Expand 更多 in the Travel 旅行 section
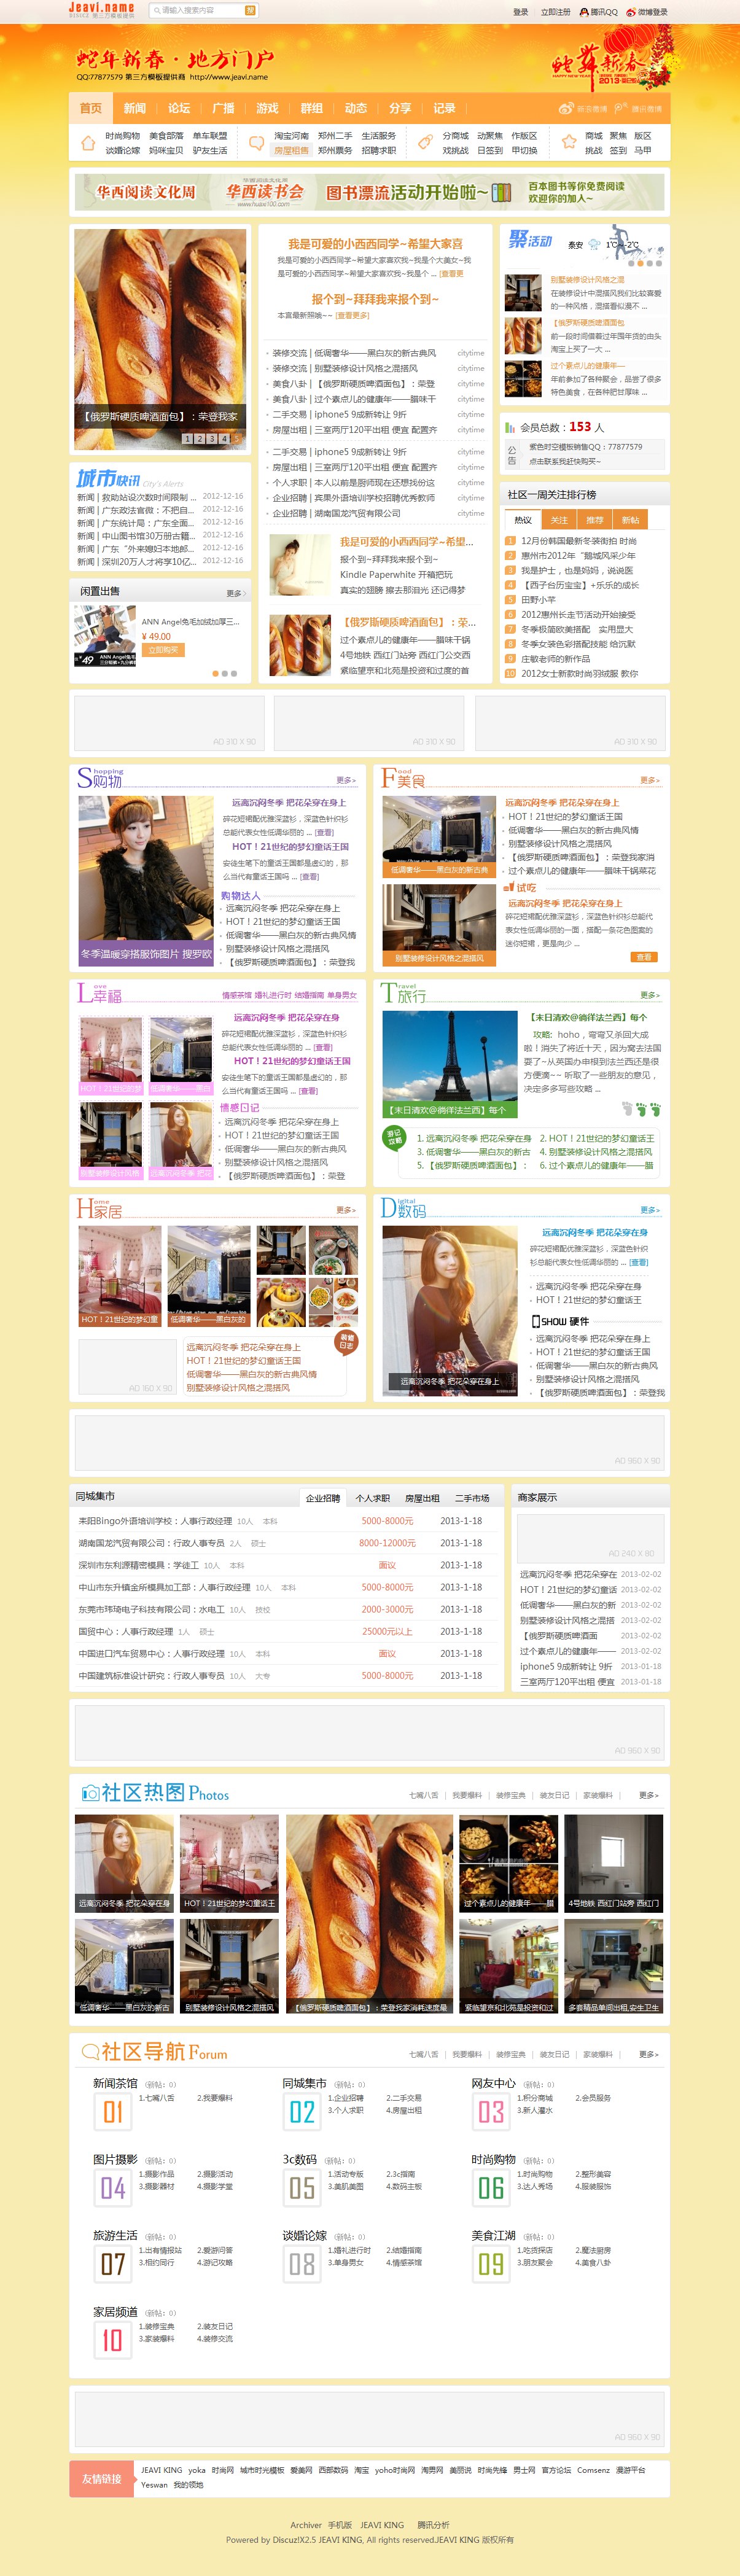The width and height of the screenshot is (740, 2576). (650, 995)
